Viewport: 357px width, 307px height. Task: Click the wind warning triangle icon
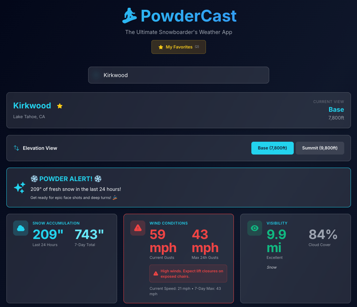(138, 228)
